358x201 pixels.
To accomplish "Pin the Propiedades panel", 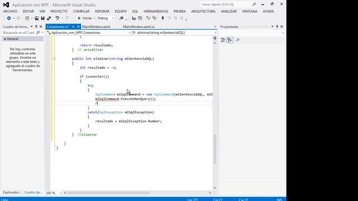I will pyautogui.click(x=277, y=27).
